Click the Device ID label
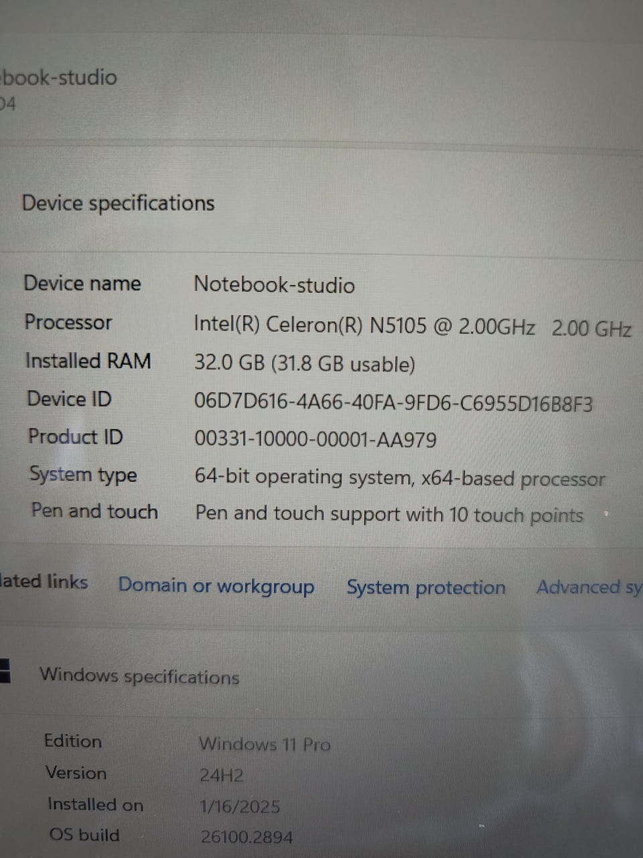 point(69,399)
